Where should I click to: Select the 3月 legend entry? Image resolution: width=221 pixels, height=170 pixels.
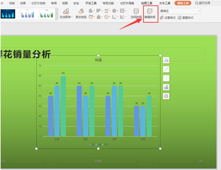point(105,144)
